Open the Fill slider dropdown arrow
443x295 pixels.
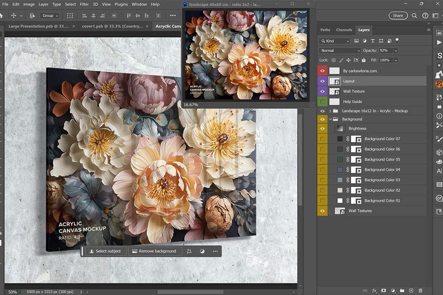click(x=396, y=60)
